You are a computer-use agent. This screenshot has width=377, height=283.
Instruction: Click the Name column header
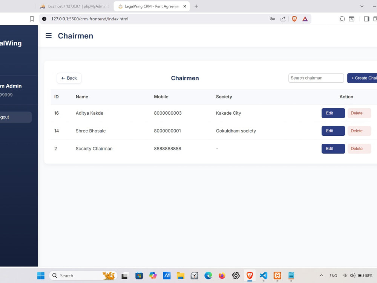point(82,97)
